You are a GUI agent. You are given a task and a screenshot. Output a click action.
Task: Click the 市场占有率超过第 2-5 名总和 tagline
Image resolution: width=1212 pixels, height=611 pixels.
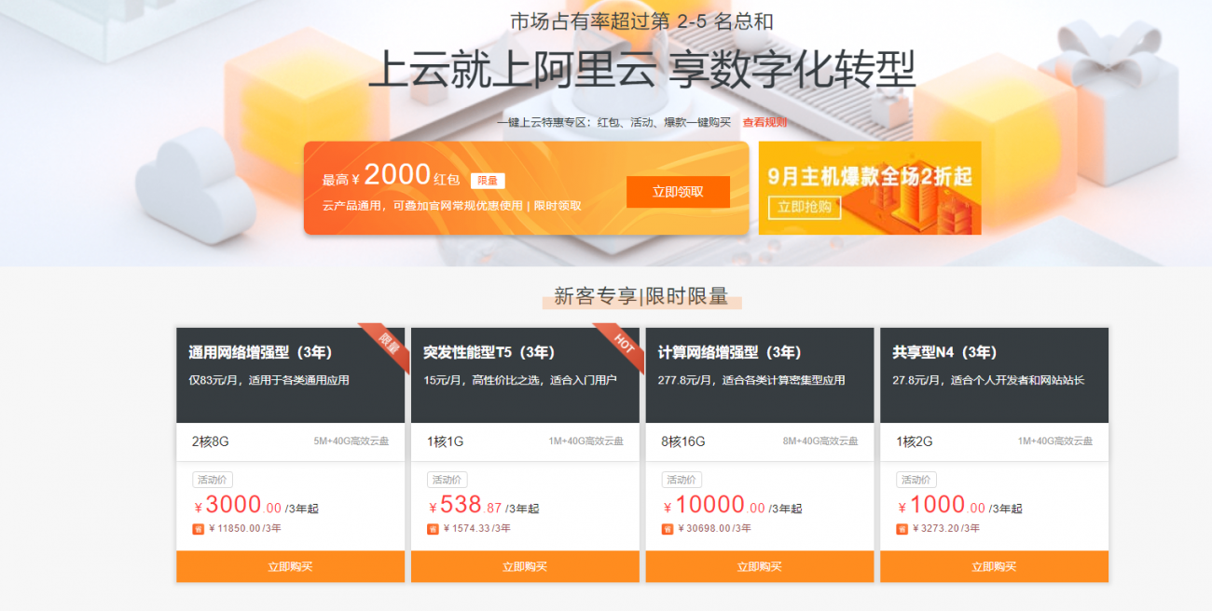[642, 21]
